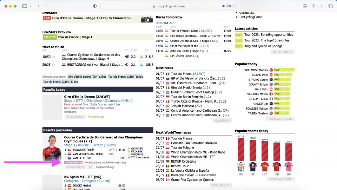Image resolution: width=337 pixels, height=190 pixels.
Task: Open Tour de France Stage 1 in Races tomorrow
Action: [x=191, y=31]
